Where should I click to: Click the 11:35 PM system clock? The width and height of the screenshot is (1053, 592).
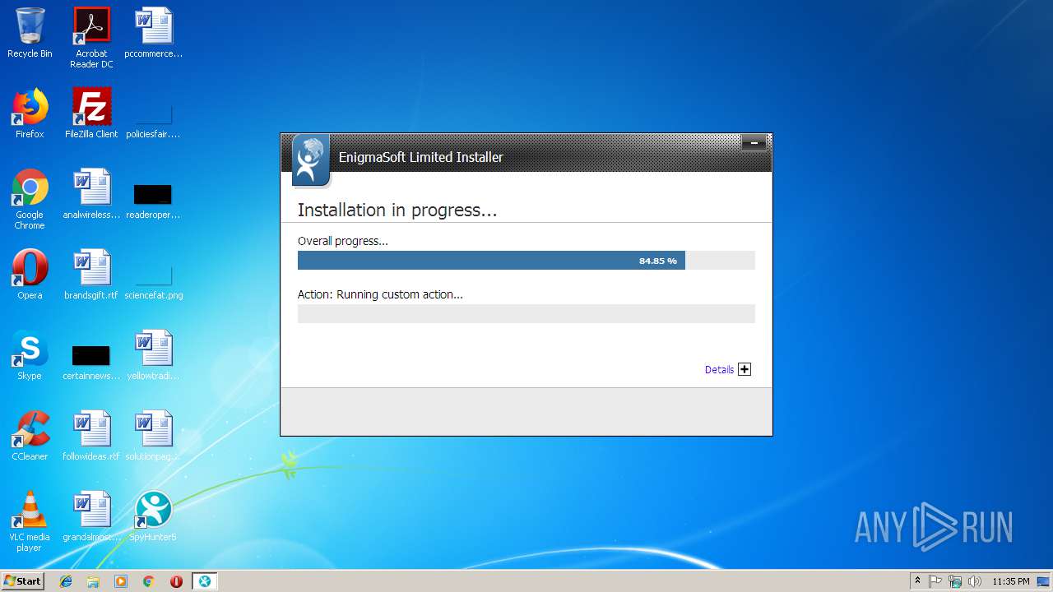(x=1011, y=581)
